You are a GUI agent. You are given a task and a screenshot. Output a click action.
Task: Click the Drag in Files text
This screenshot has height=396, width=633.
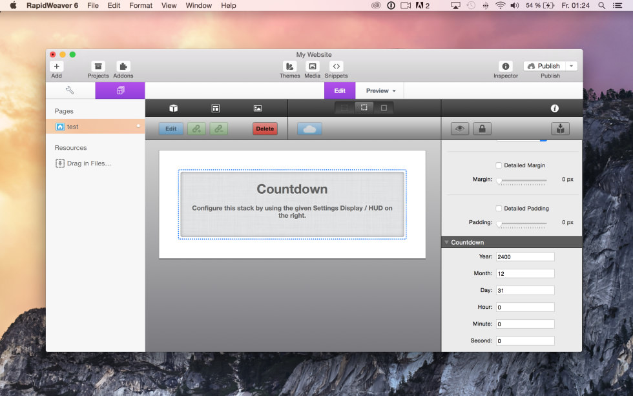pos(89,163)
